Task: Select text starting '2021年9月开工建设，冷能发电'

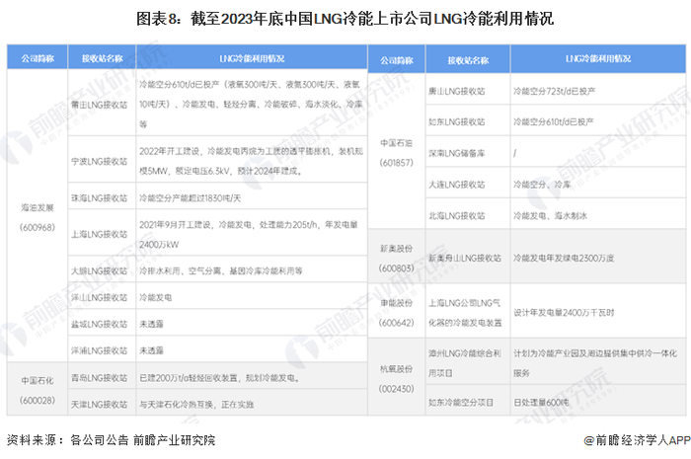Action: 249,234
